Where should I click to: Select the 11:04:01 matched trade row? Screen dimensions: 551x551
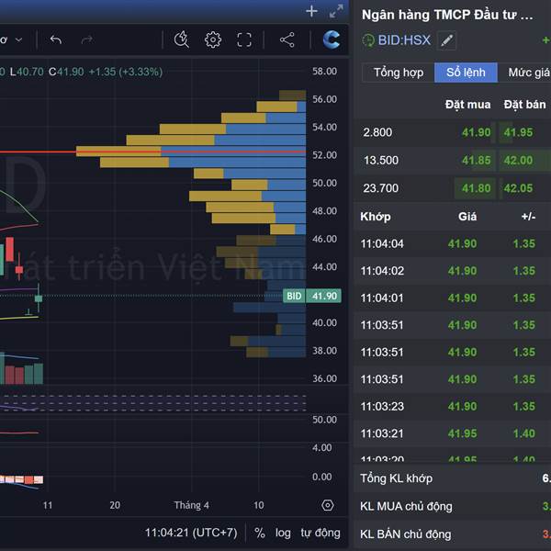(453, 298)
